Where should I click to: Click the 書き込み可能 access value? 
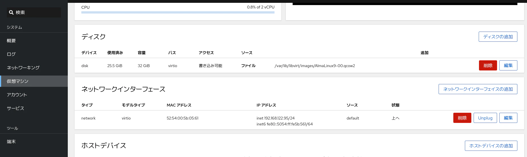pos(210,66)
